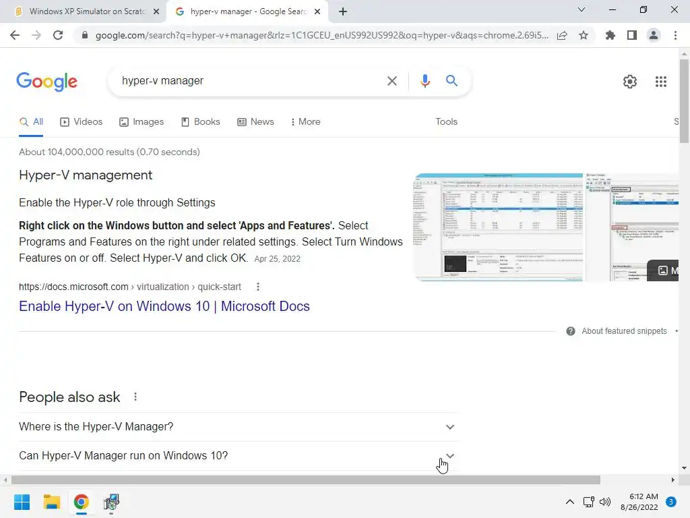
Task: Open the Chrome side panel
Action: (632, 35)
